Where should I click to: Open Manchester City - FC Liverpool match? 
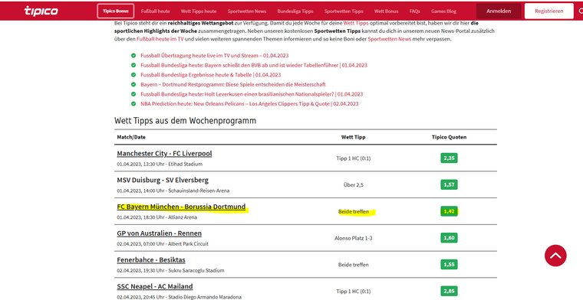tap(164, 154)
